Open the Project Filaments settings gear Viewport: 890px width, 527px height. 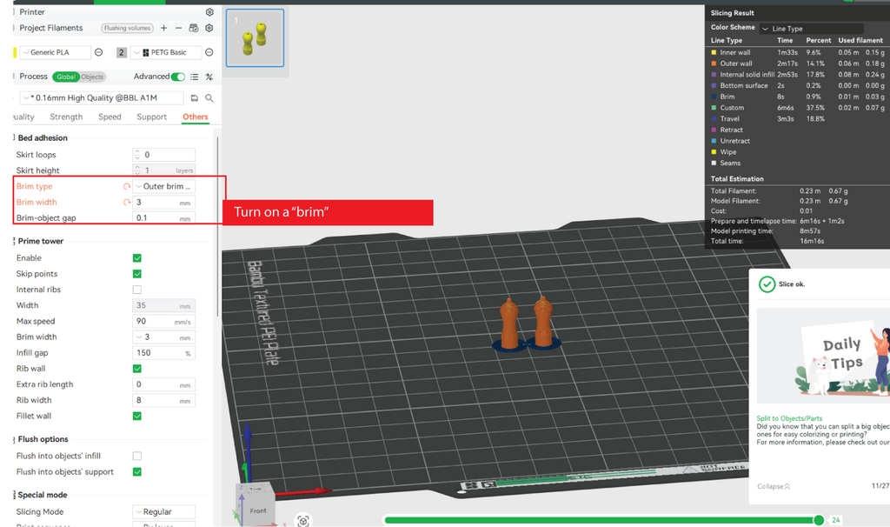[209, 28]
